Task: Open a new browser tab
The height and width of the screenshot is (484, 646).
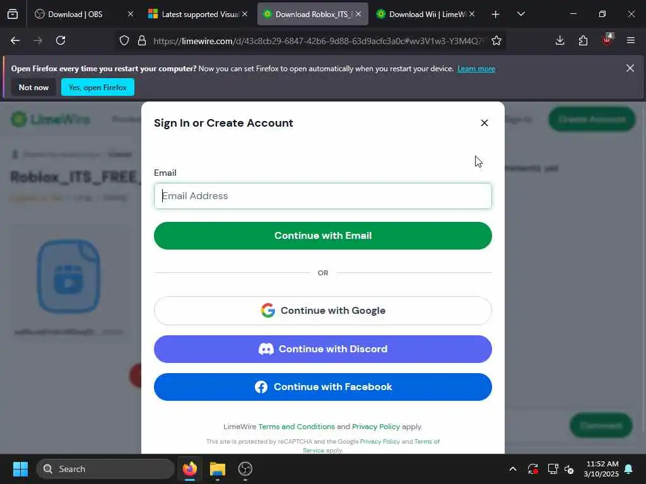Action: click(x=495, y=14)
